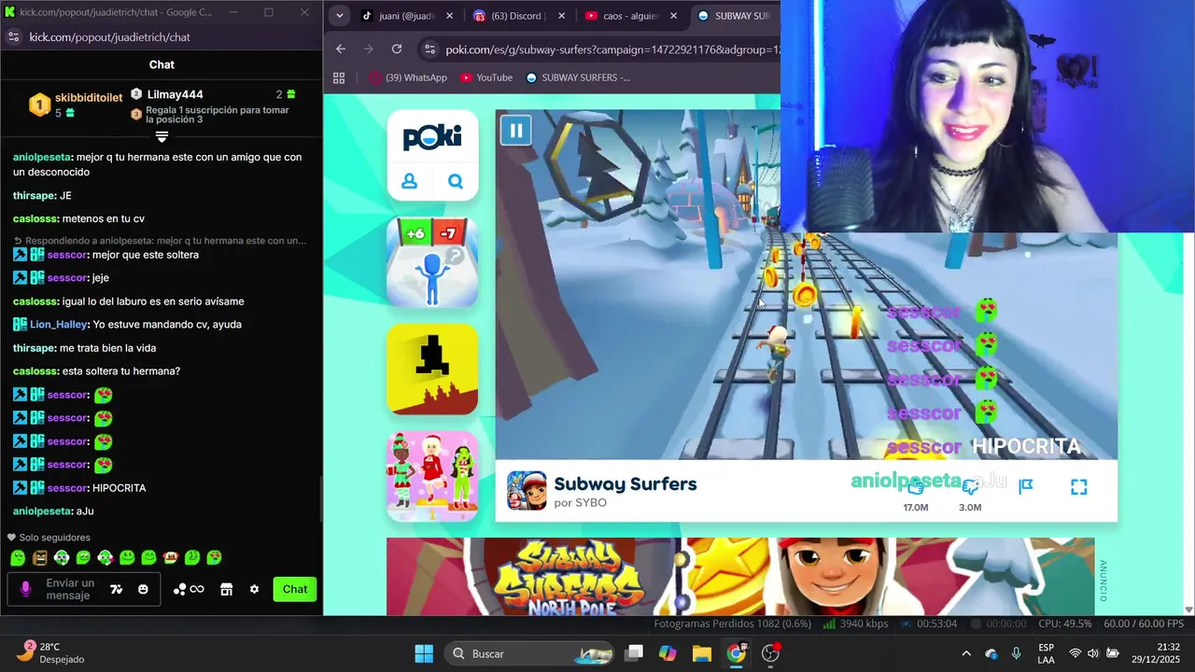Click the thumbs-down dislike icon
The image size is (1195, 672).
970,485
